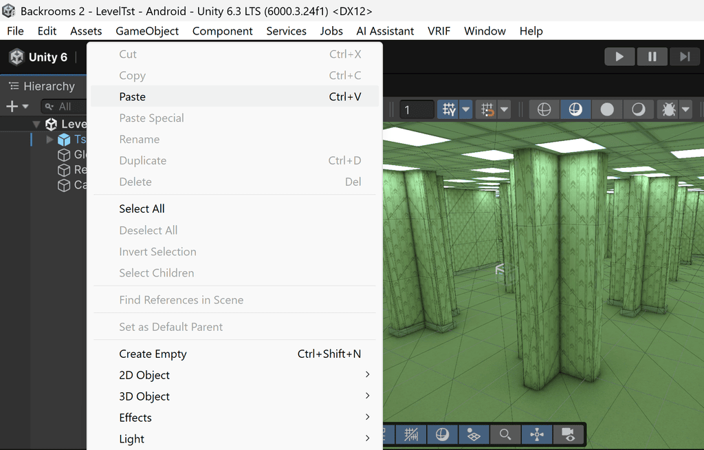Advance one frame with Step button

(685, 56)
